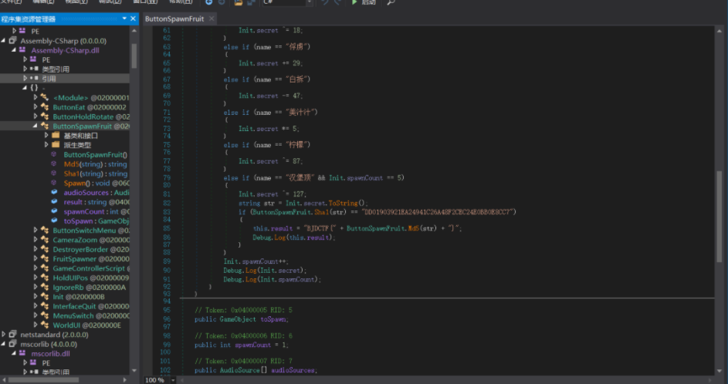Click the Sha1 call in code
728x384 pixels.
321,212
